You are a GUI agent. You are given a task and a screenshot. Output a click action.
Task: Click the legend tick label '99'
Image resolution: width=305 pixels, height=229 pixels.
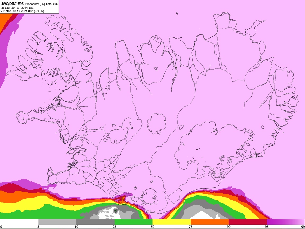pos(303,227)
